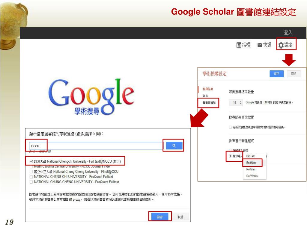Click the 每頁搜尋結果數量 label
The image size is (307, 230).
click(241, 92)
